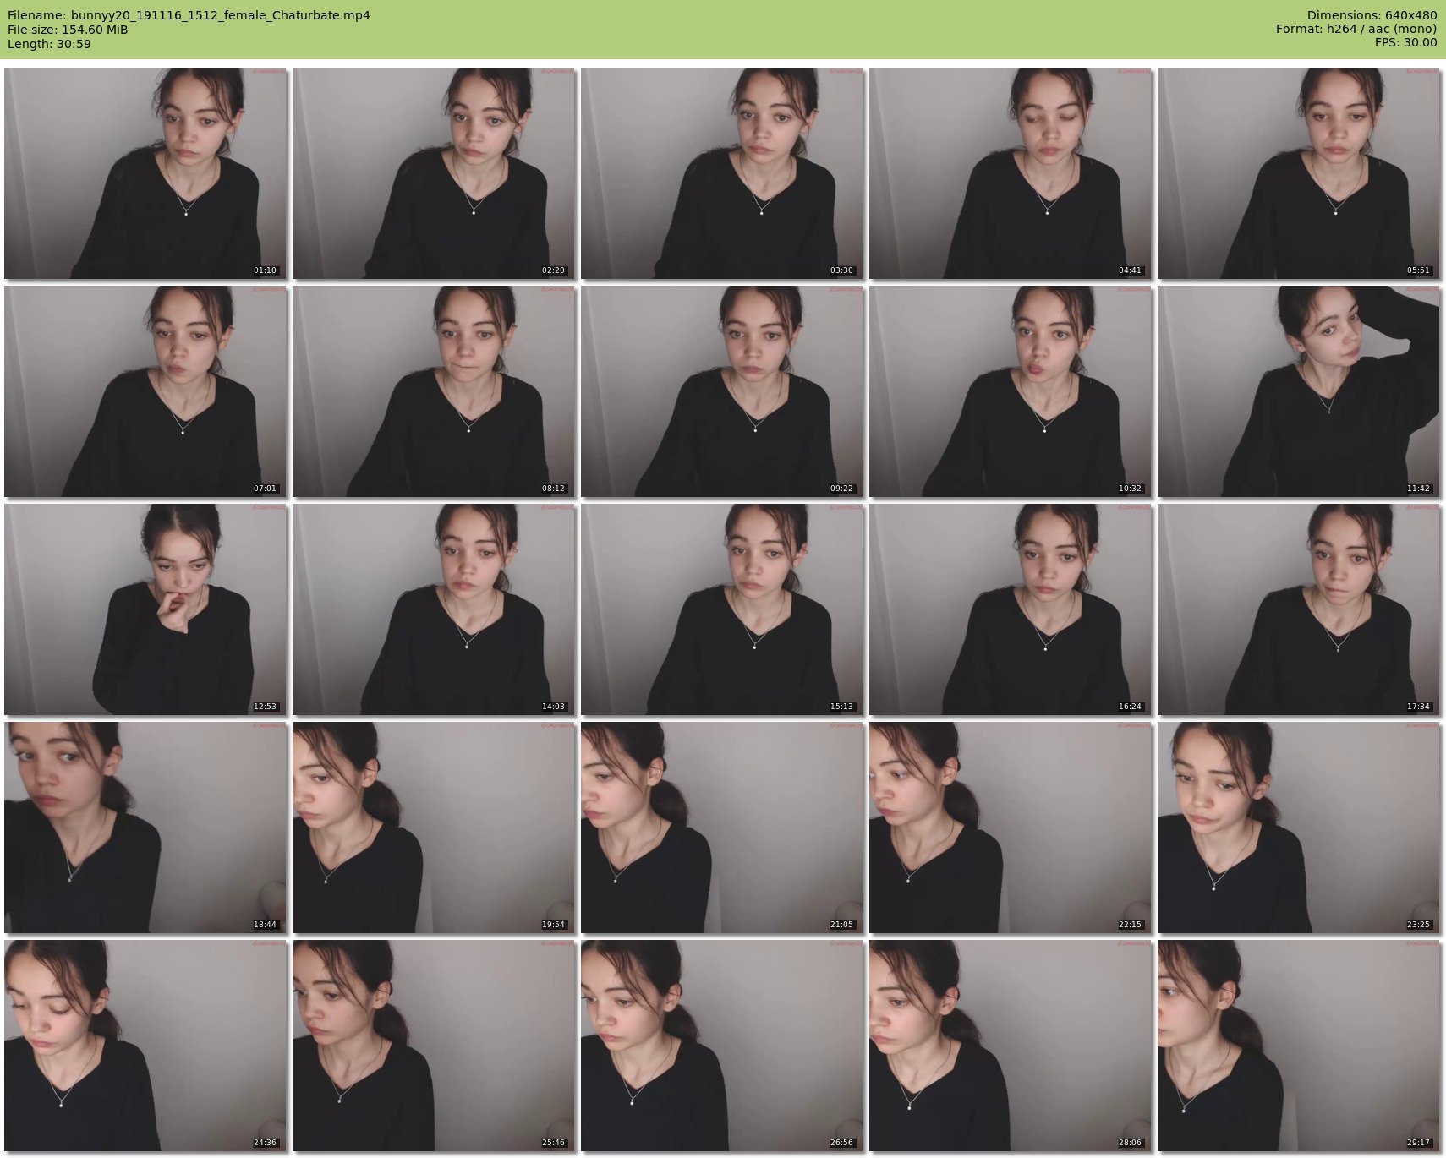This screenshot has width=1446, height=1158.
Task: Open the thumbnail marked 03:30
Action: (x=721, y=173)
